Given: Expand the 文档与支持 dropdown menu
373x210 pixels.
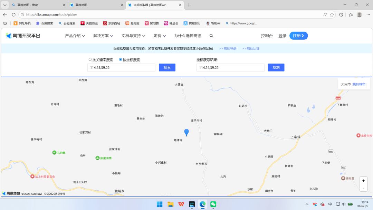Looking at the screenshot, I should pyautogui.click(x=133, y=36).
